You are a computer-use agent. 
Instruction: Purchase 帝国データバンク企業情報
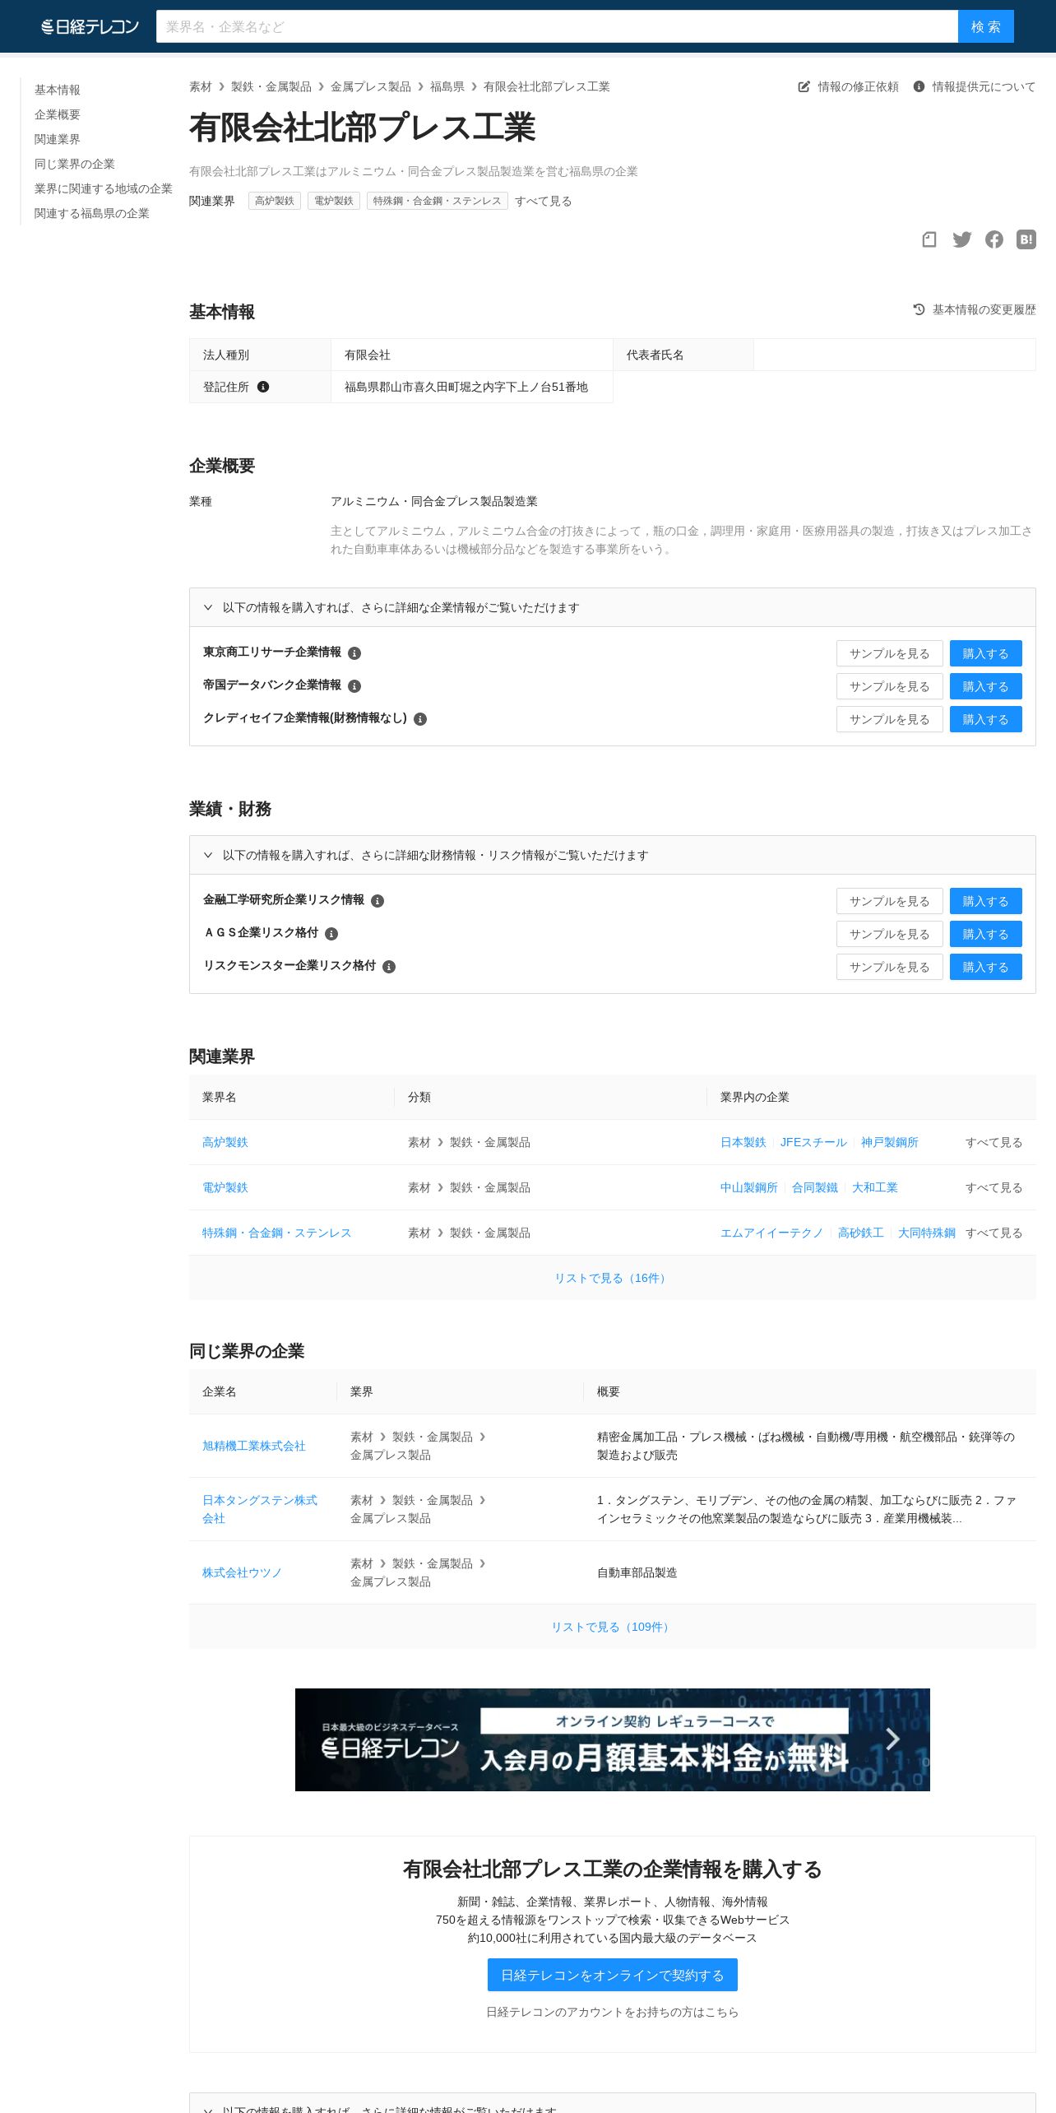(986, 686)
